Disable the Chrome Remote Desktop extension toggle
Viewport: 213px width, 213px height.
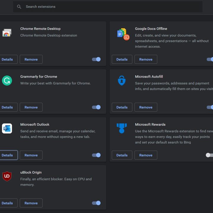point(96,59)
